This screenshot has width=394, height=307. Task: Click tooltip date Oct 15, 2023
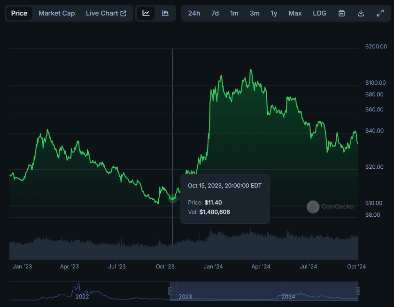pyautogui.click(x=224, y=186)
